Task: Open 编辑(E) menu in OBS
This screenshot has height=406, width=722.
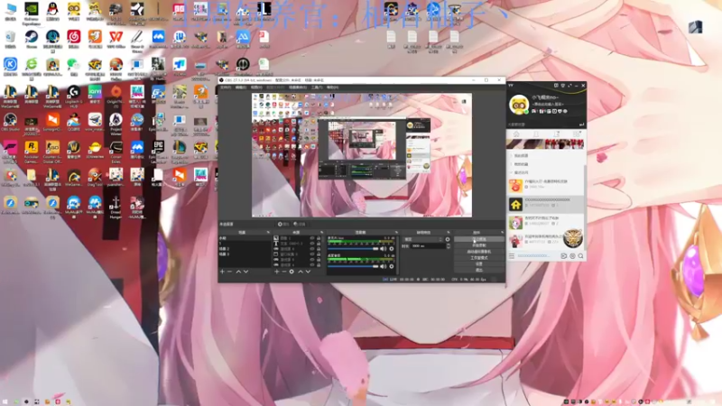Action: coord(241,87)
